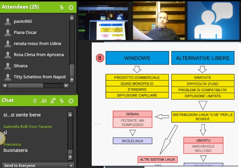This screenshot has height=168, width=241.
Task: Click the attendees list scroll down arrow
Action: 72,80
